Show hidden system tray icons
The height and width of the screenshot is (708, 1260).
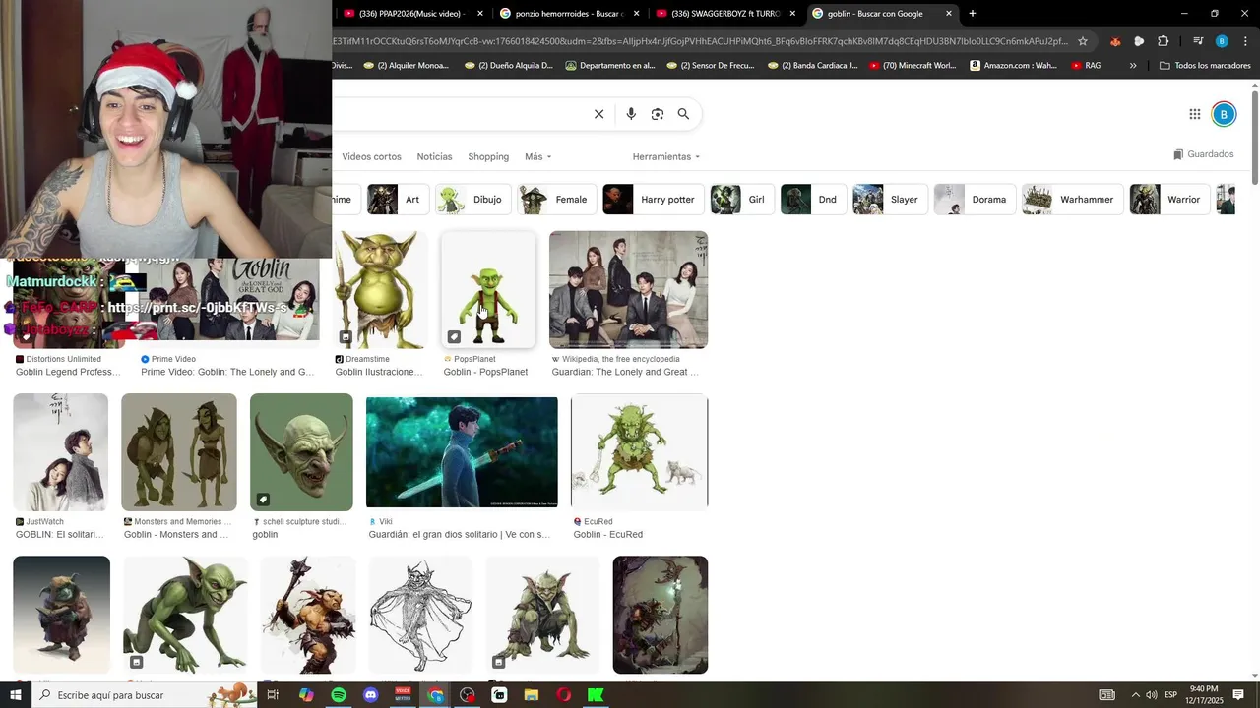coord(1135,695)
